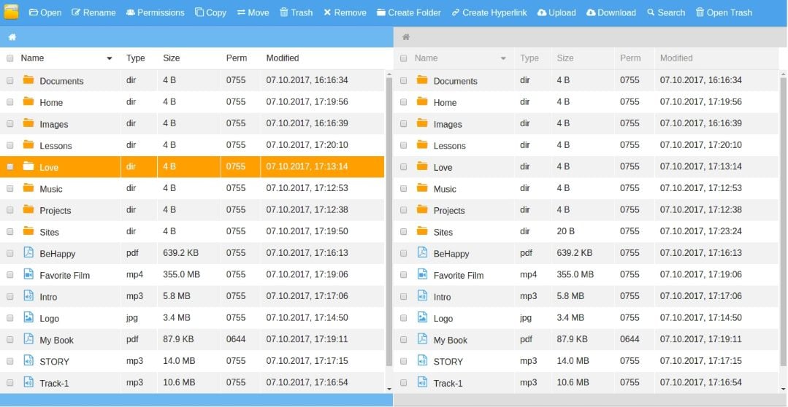
Task: Click the 0644 permission of My Book in left panel
Action: (x=236, y=339)
